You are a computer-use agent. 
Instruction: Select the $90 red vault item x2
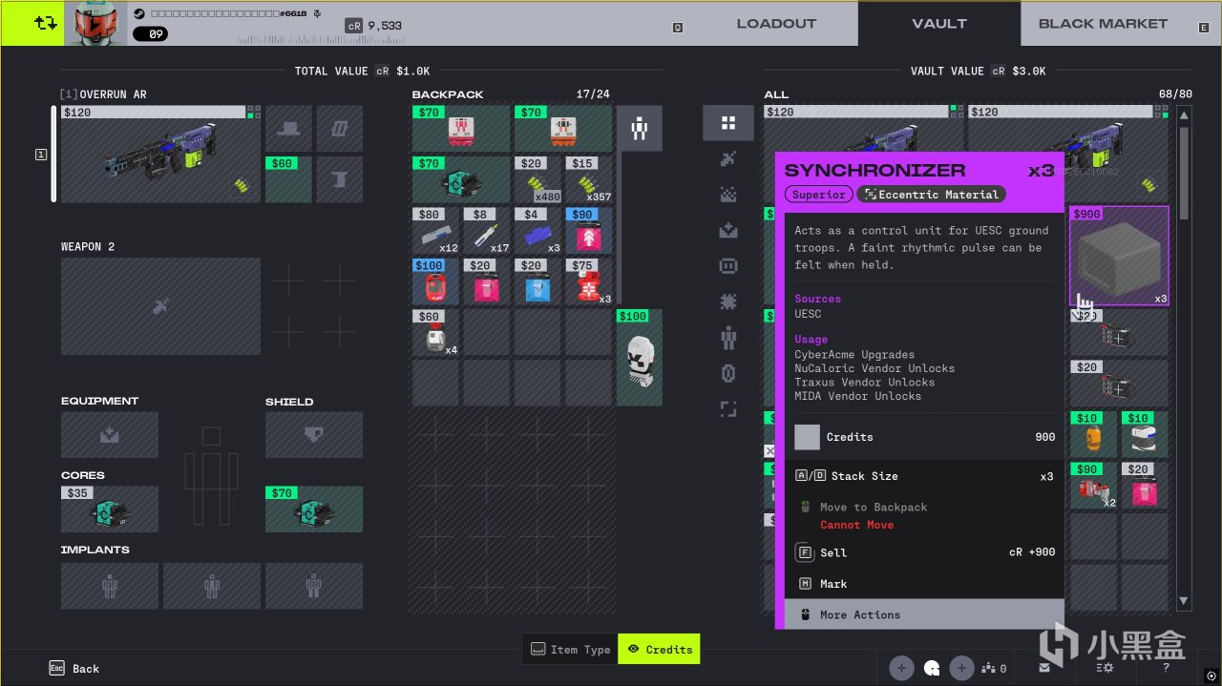click(x=1093, y=486)
